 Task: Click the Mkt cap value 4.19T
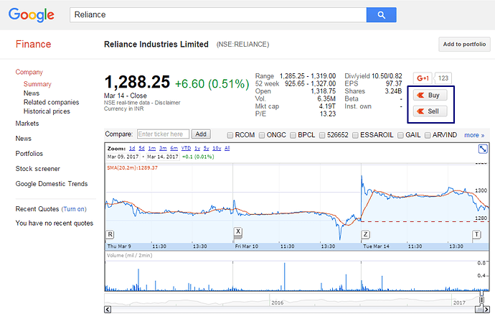tap(327, 106)
